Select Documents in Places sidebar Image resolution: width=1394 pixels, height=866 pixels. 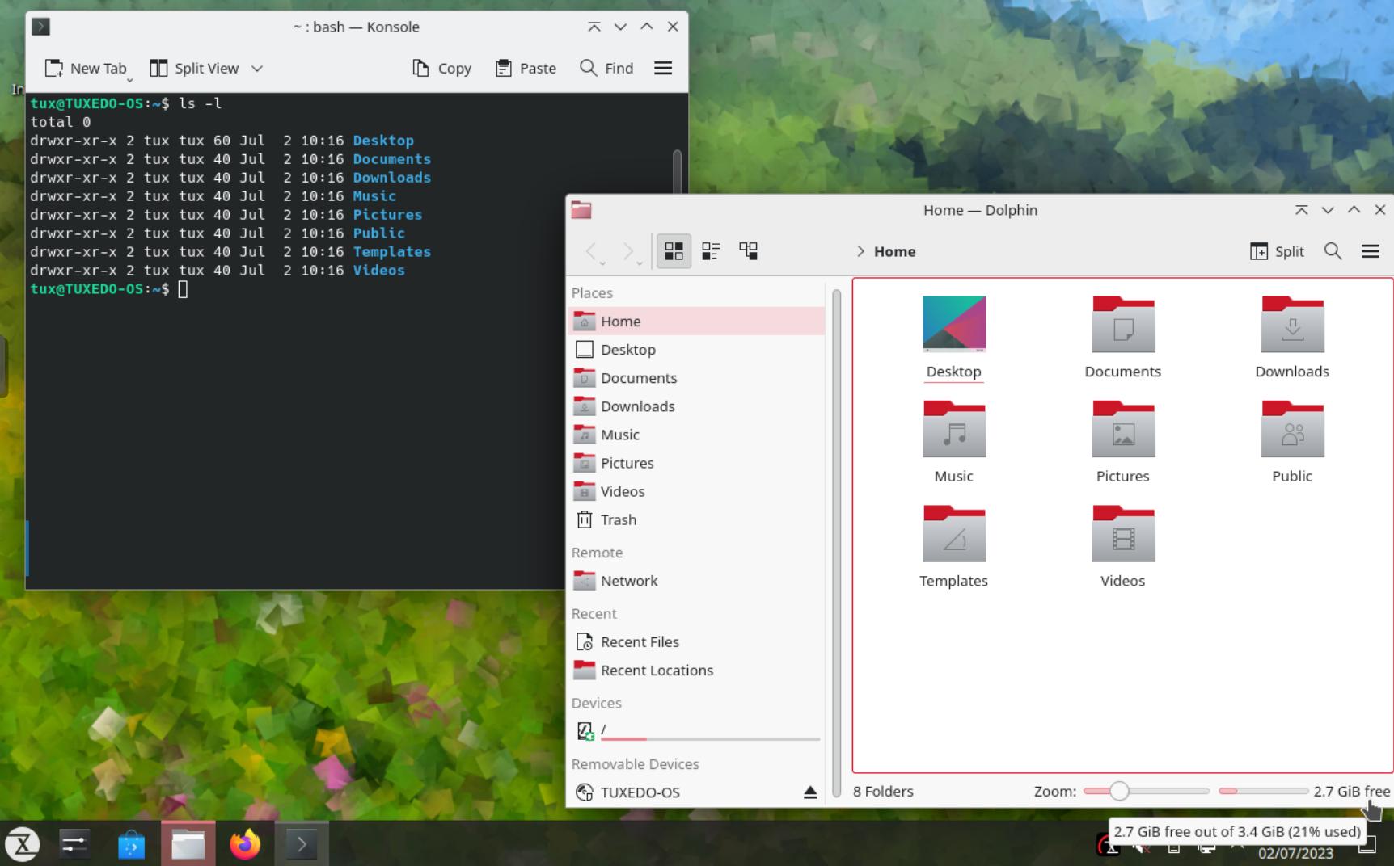point(696,377)
